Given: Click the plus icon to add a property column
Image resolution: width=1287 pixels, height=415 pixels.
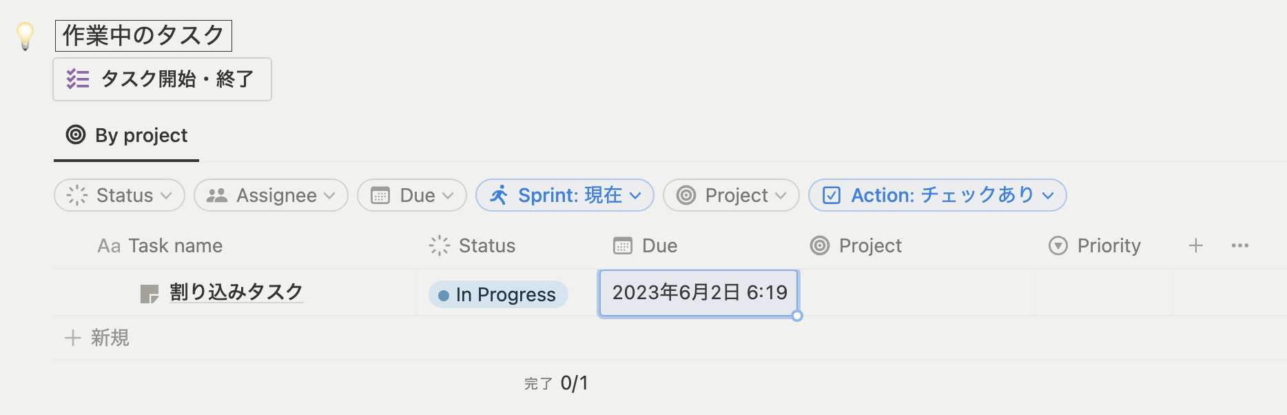Looking at the screenshot, I should pos(1196,245).
